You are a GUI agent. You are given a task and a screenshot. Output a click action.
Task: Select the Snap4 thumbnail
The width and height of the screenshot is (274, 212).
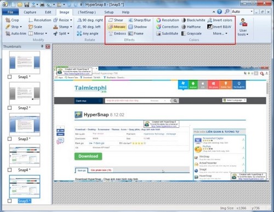[x=25, y=155]
